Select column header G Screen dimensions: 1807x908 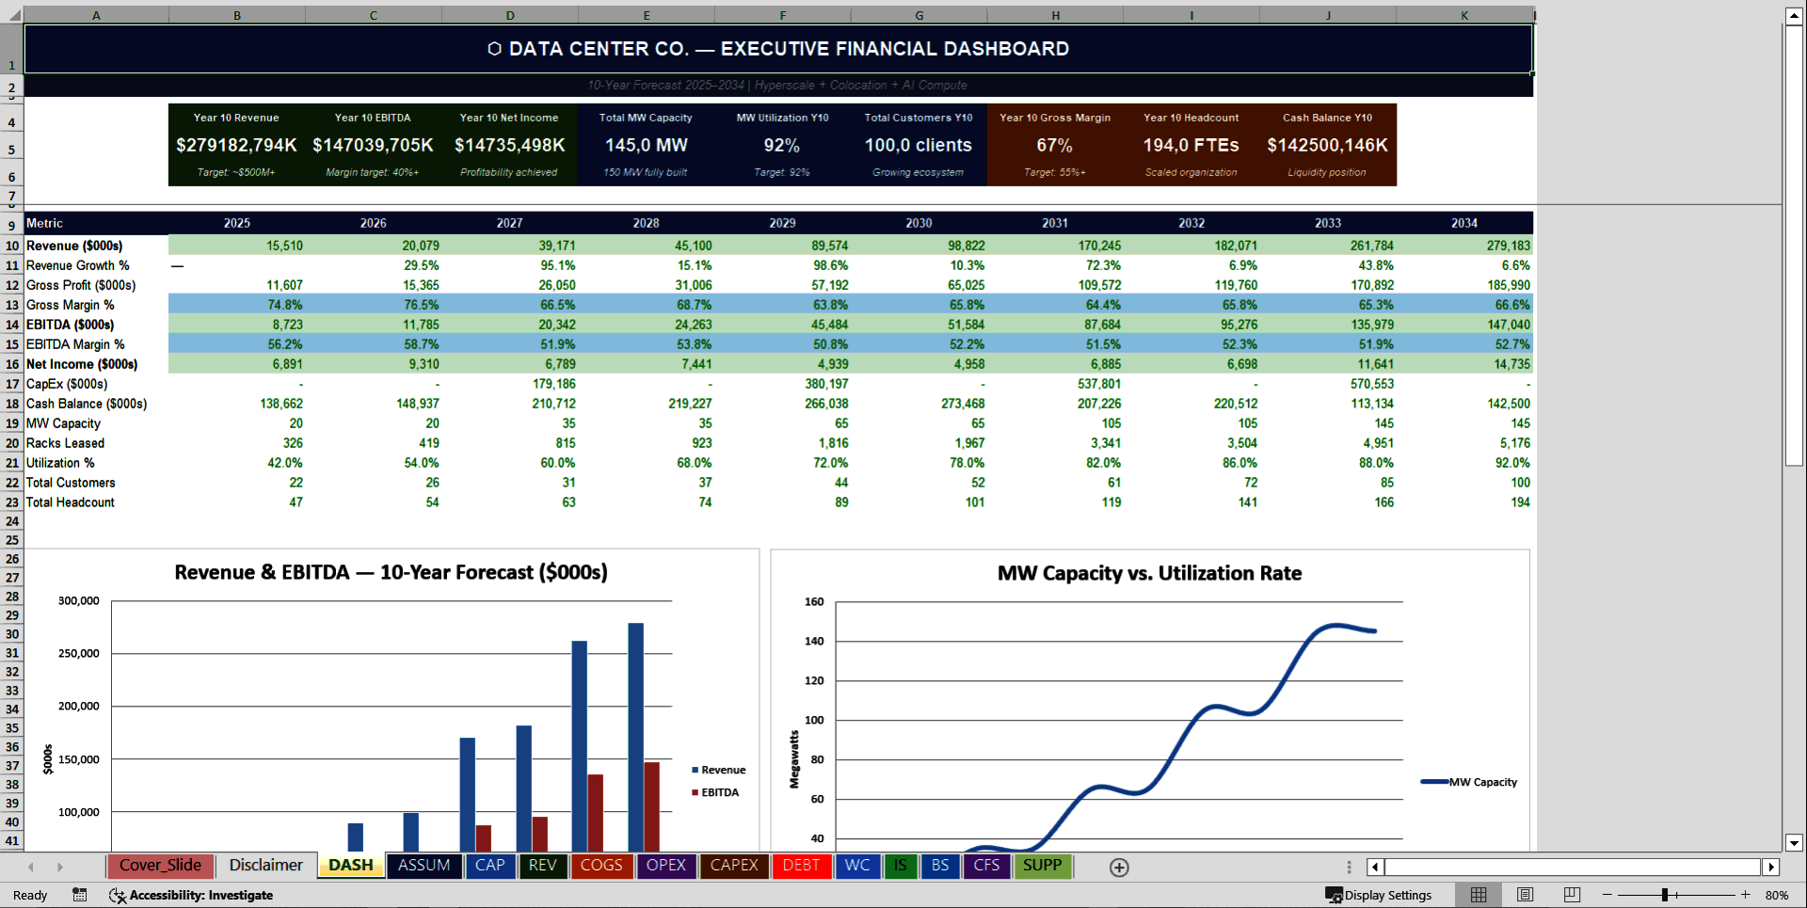click(919, 15)
